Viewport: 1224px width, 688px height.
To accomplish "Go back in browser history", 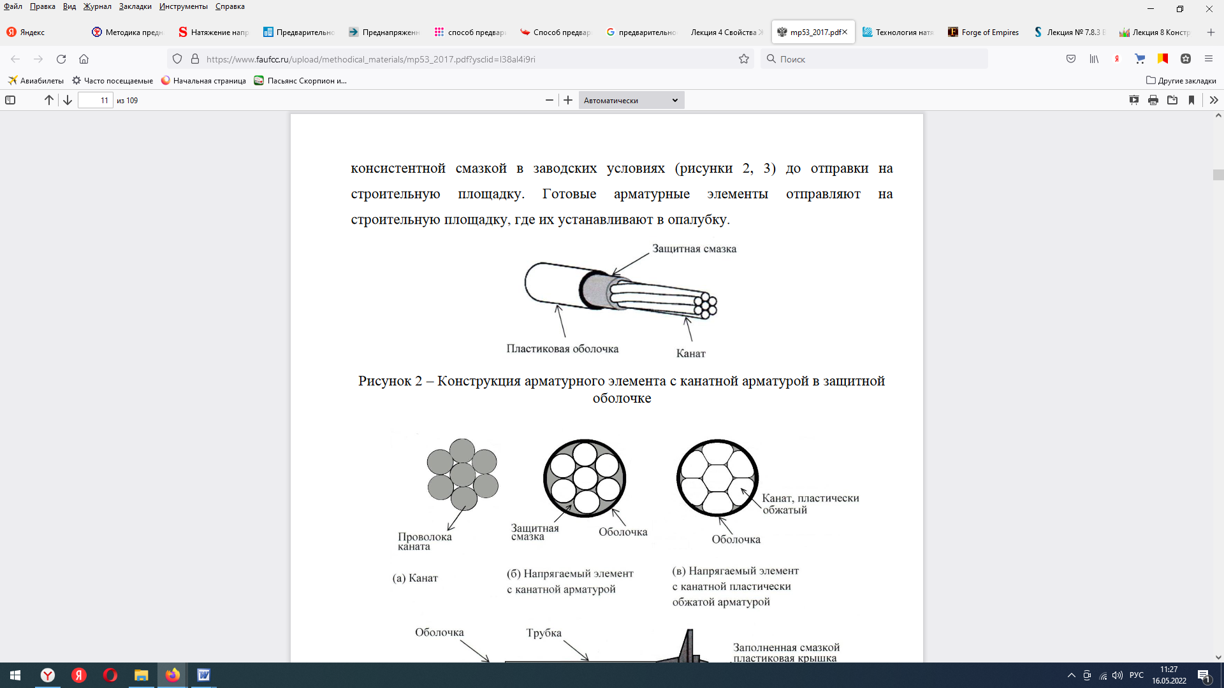I will [15, 59].
